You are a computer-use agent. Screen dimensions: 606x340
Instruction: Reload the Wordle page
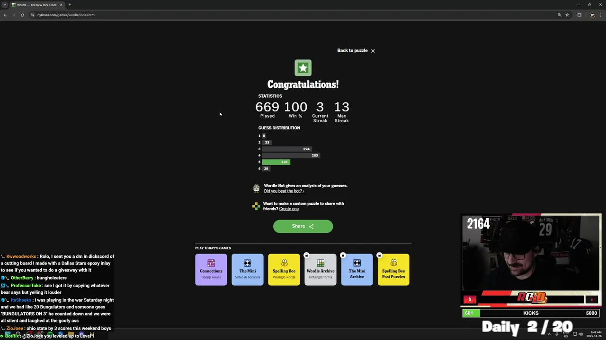point(22,15)
